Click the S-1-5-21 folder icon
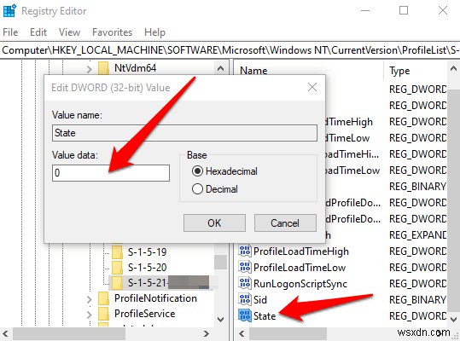This screenshot has height=341, width=460. (118, 283)
